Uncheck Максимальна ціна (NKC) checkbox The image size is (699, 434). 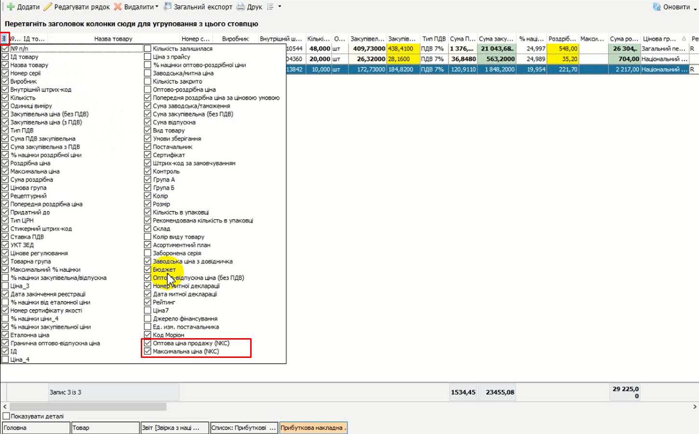coord(148,352)
